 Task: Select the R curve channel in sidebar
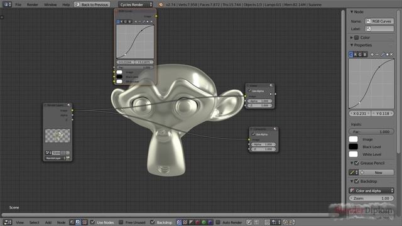click(x=356, y=55)
